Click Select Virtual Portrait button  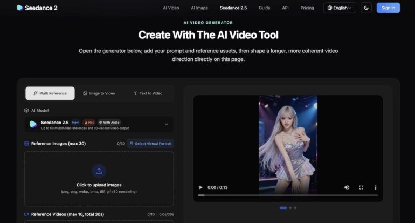tap(150, 144)
